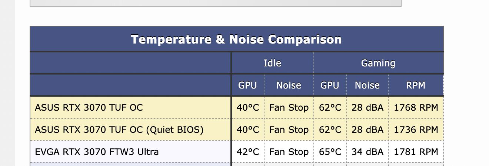Click 28 dBA in the Quiet BIOS row
The width and height of the screenshot is (489, 166).
tap(367, 130)
